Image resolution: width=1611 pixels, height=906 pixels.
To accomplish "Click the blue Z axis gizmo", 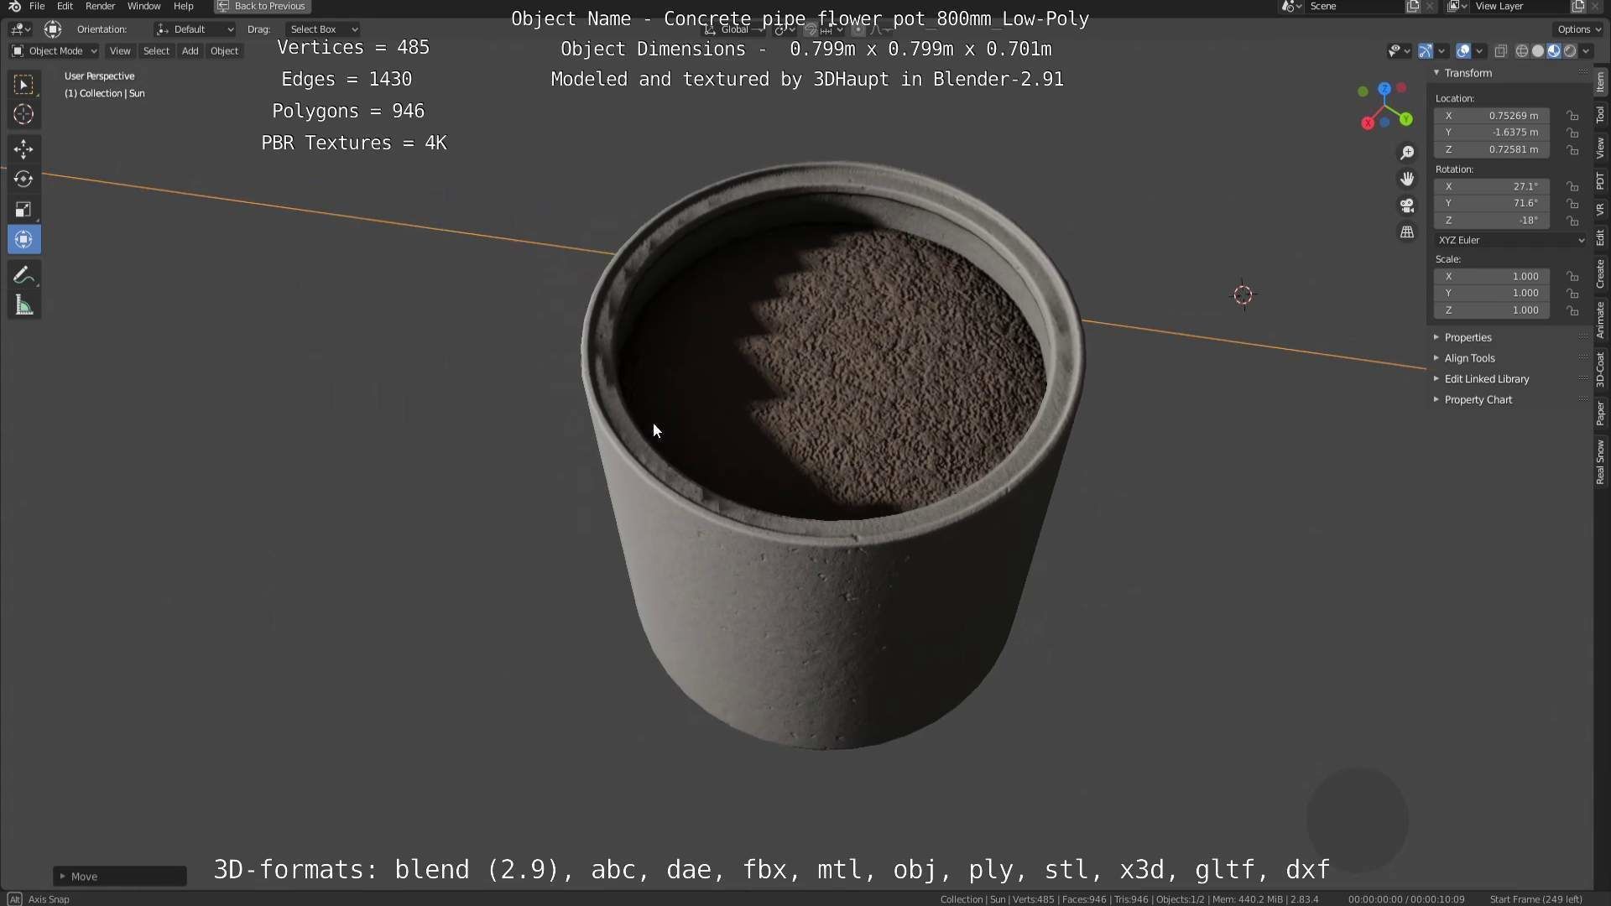I will [x=1384, y=89].
